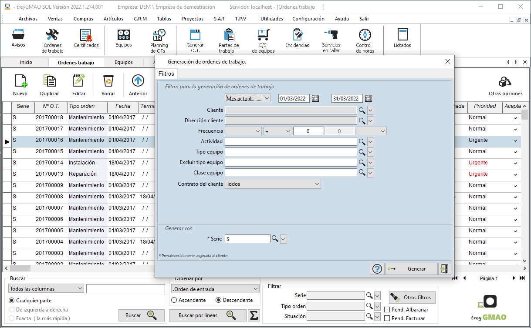The height and width of the screenshot is (328, 531).
Task: Switch to the Equipos tab
Action: coord(124,62)
